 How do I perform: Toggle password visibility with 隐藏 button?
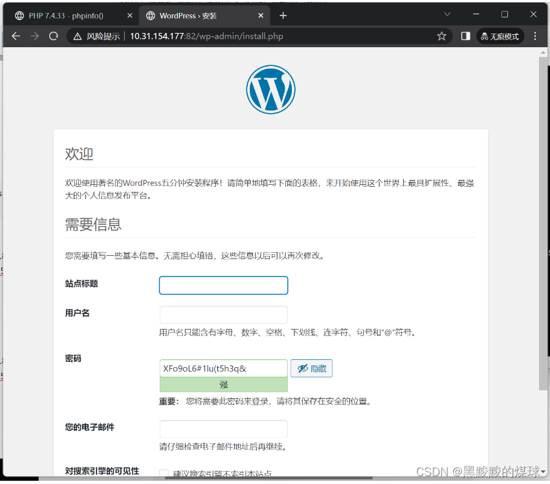click(x=311, y=368)
